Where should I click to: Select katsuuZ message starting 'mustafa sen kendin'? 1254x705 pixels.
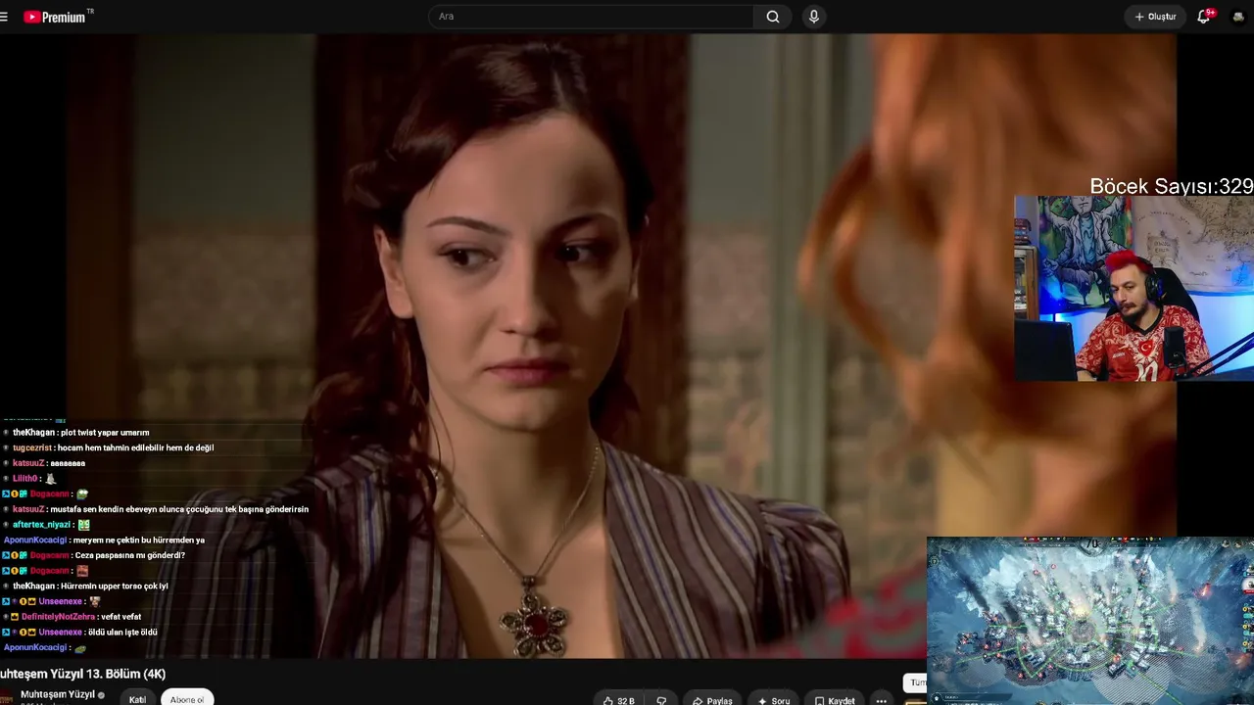tap(179, 509)
